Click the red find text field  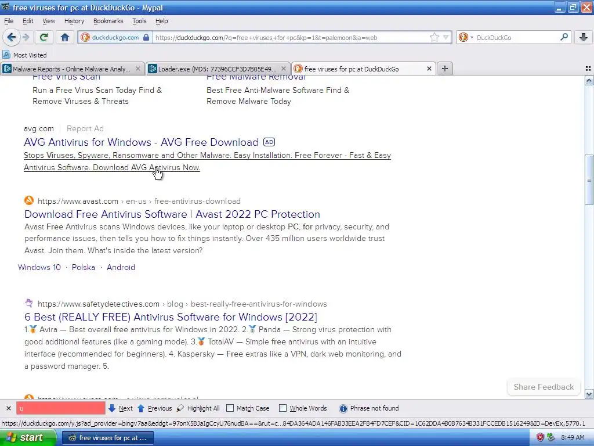(x=60, y=408)
